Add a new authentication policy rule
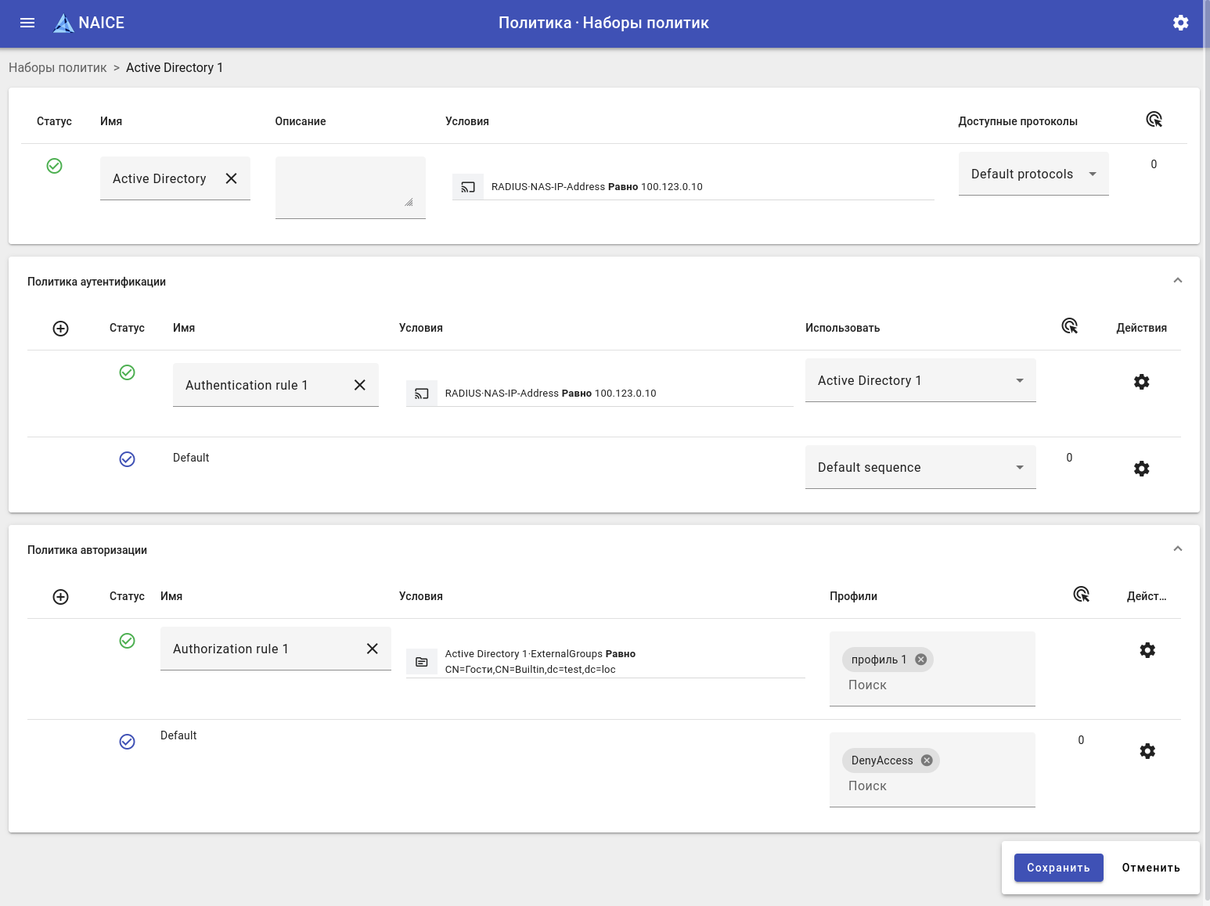1210x906 pixels. pos(60,329)
